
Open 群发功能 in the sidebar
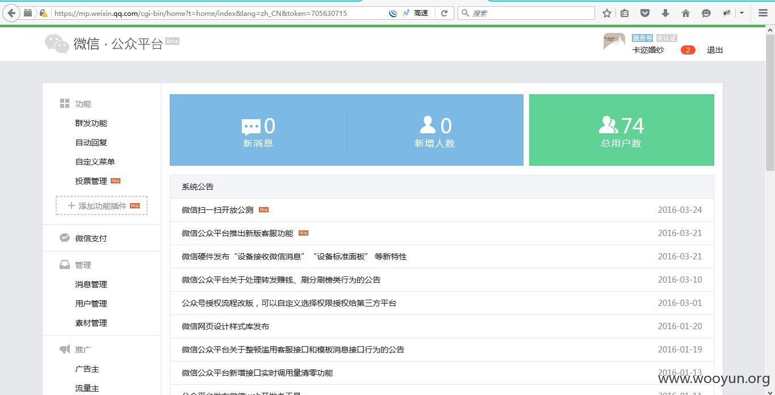click(91, 123)
